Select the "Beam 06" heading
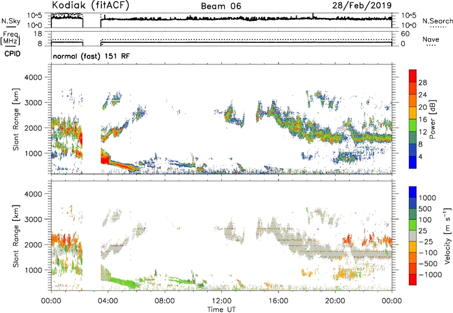 coord(221,6)
